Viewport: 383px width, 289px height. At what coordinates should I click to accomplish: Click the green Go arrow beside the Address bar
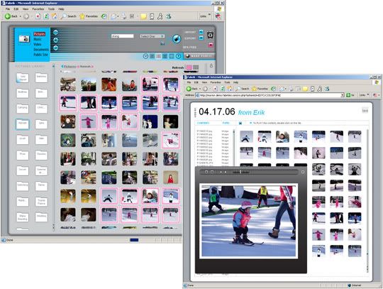348,95
